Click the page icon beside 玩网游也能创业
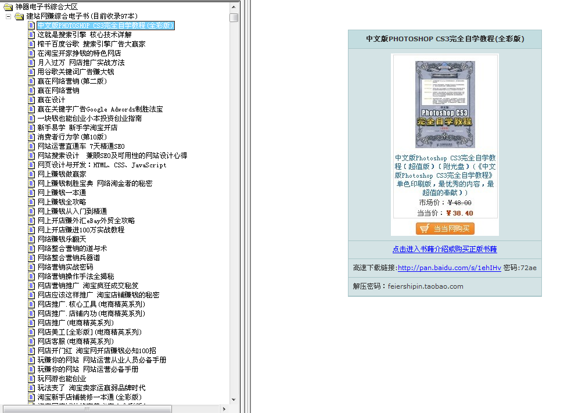Image resolution: width=564 pixels, height=413 pixels. click(31, 379)
